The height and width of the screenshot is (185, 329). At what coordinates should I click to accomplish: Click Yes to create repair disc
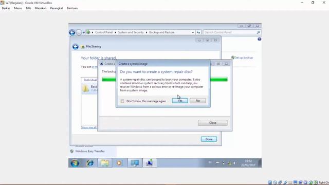(x=180, y=101)
